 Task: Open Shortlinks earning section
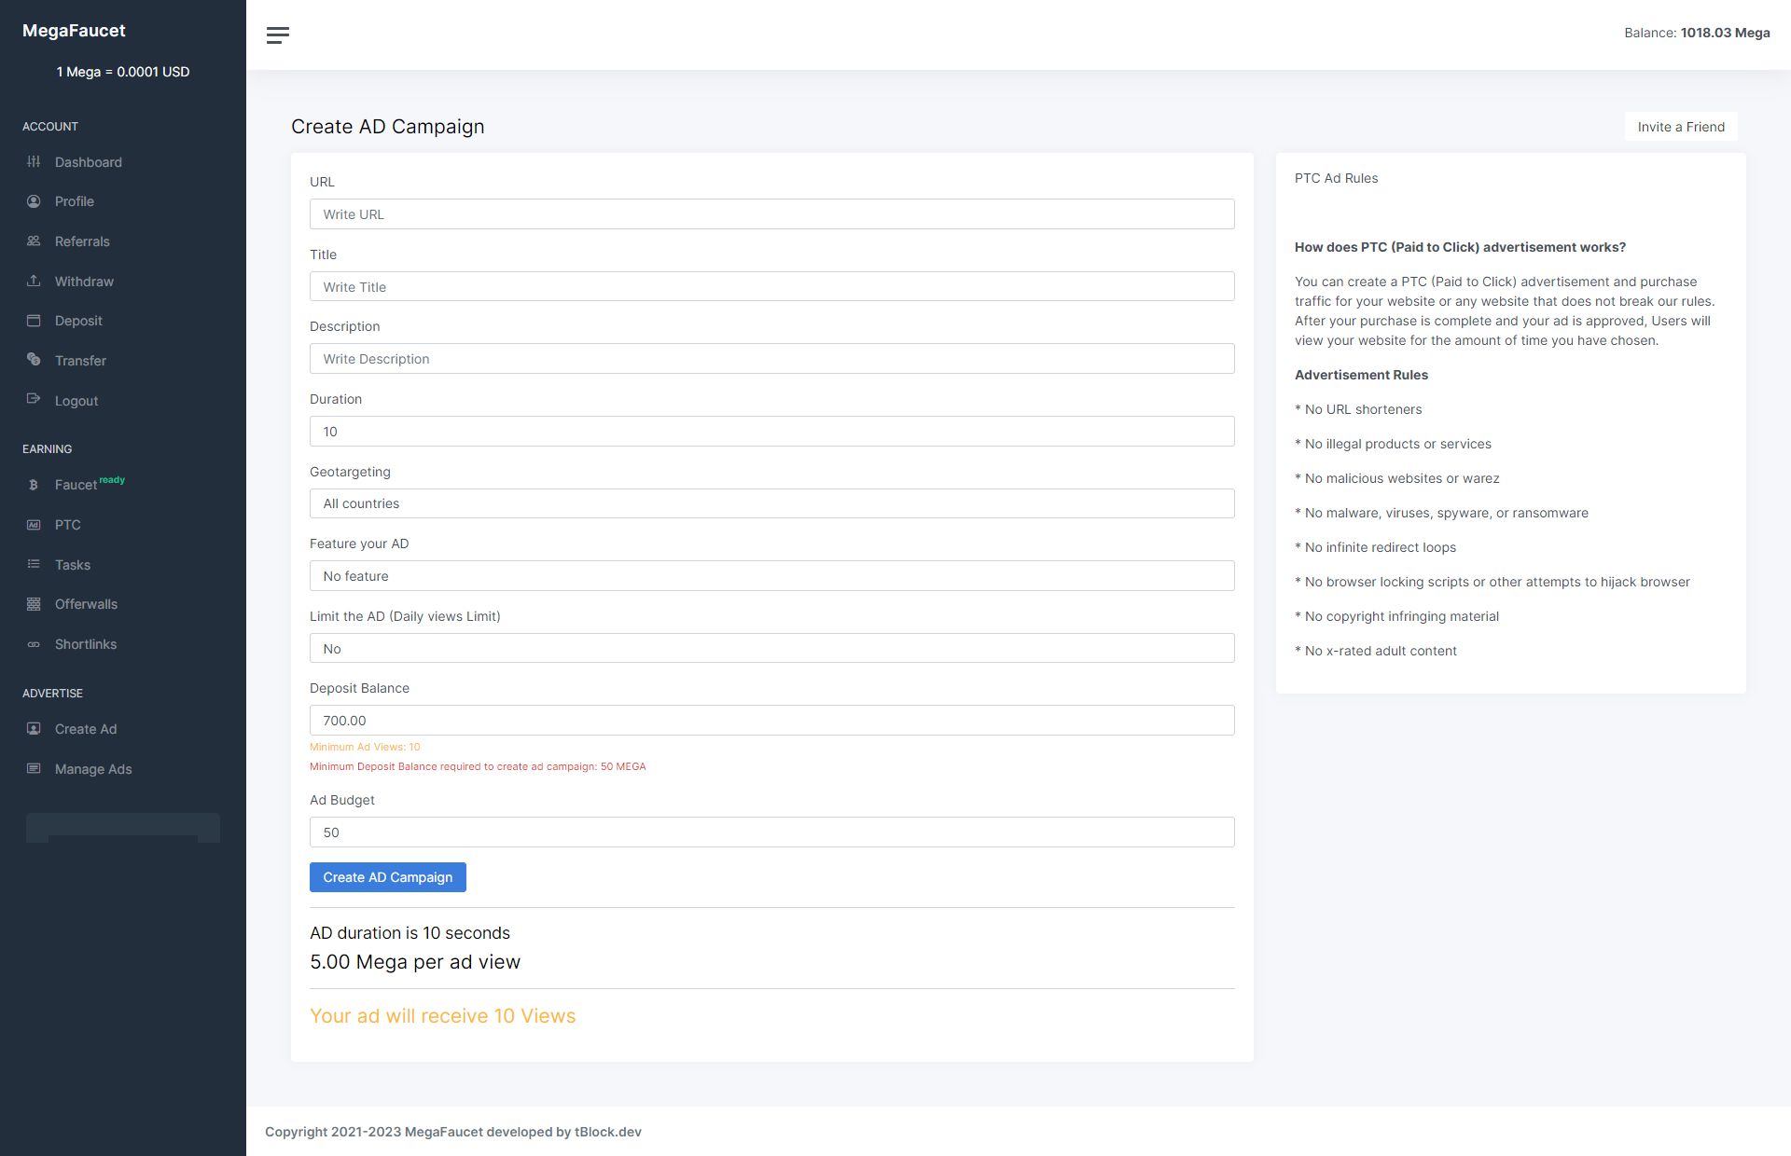[85, 644]
